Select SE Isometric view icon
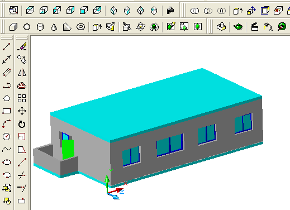The width and height of the screenshot is (290, 210). click(127, 11)
